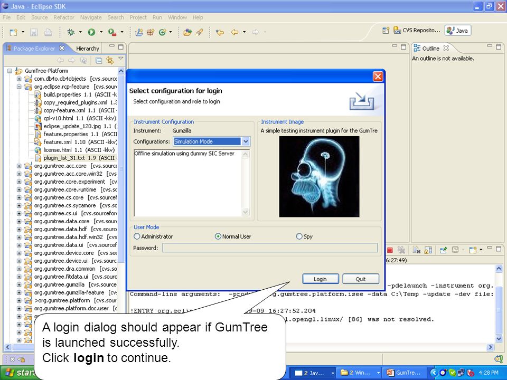Expand org.gumtree.cs.ui project node
This screenshot has height=380, width=507.
click(19, 213)
